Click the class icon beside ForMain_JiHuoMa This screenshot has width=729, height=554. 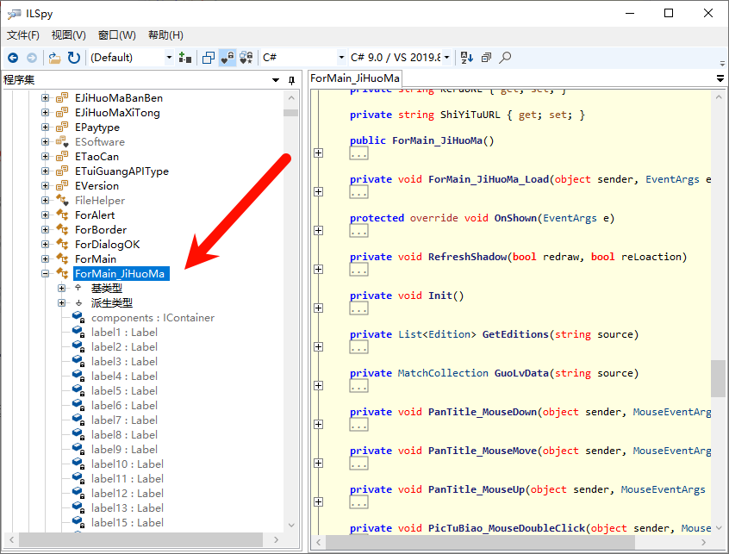pyautogui.click(x=62, y=273)
